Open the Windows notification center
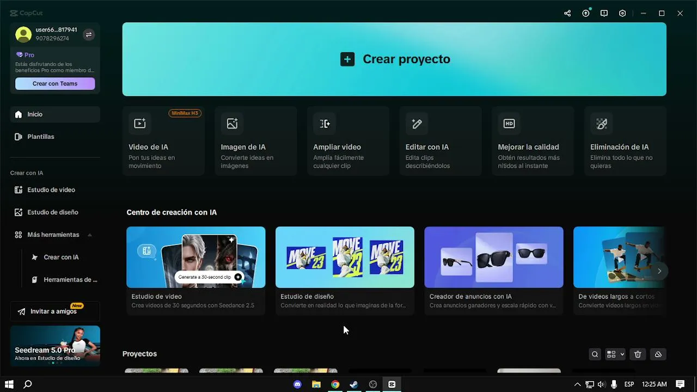This screenshot has height=392, width=697. tap(680, 384)
